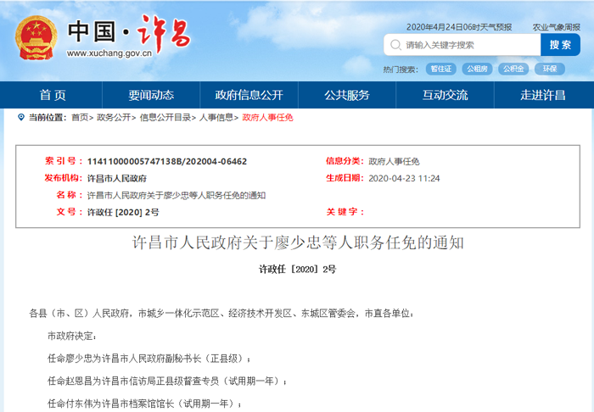Image resolution: width=594 pixels, height=412 pixels.
Task: Go to 人事信息 in breadcrumb
Action: [216, 118]
